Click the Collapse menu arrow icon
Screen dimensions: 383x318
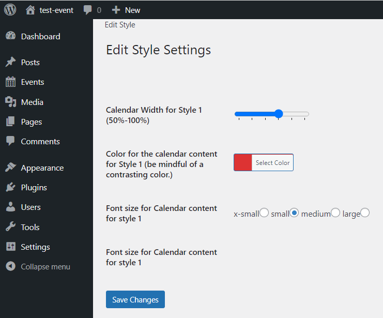(x=10, y=266)
